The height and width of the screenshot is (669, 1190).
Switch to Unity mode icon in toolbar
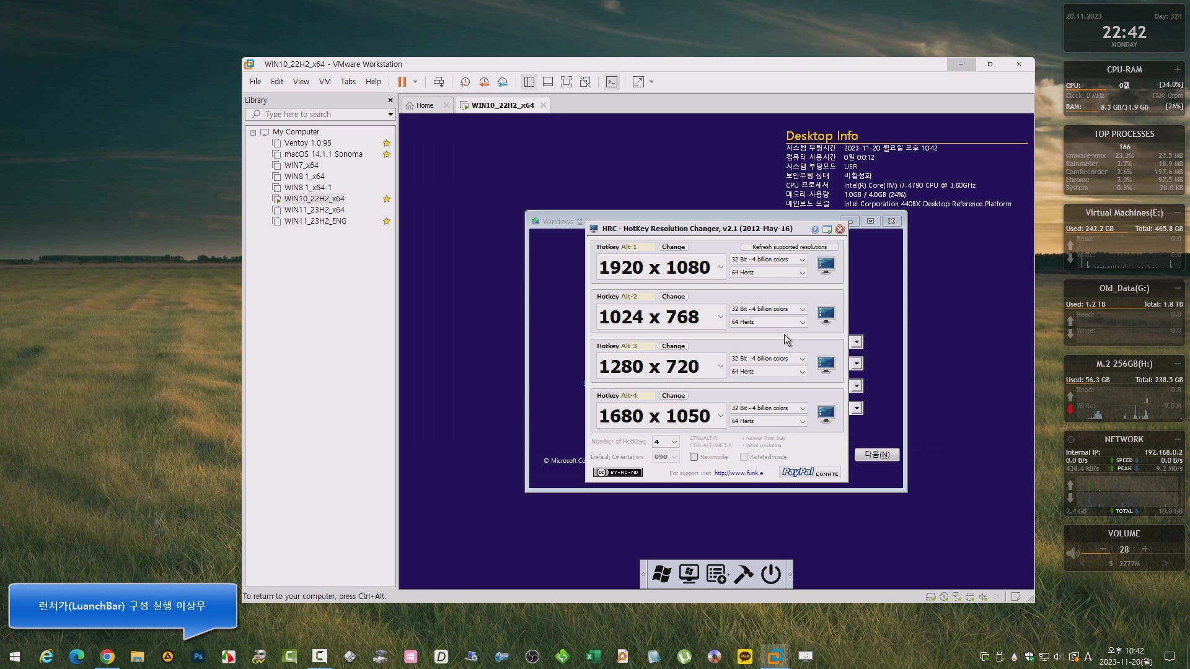(x=585, y=82)
